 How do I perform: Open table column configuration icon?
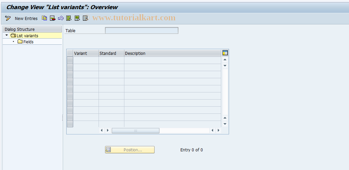point(225,52)
